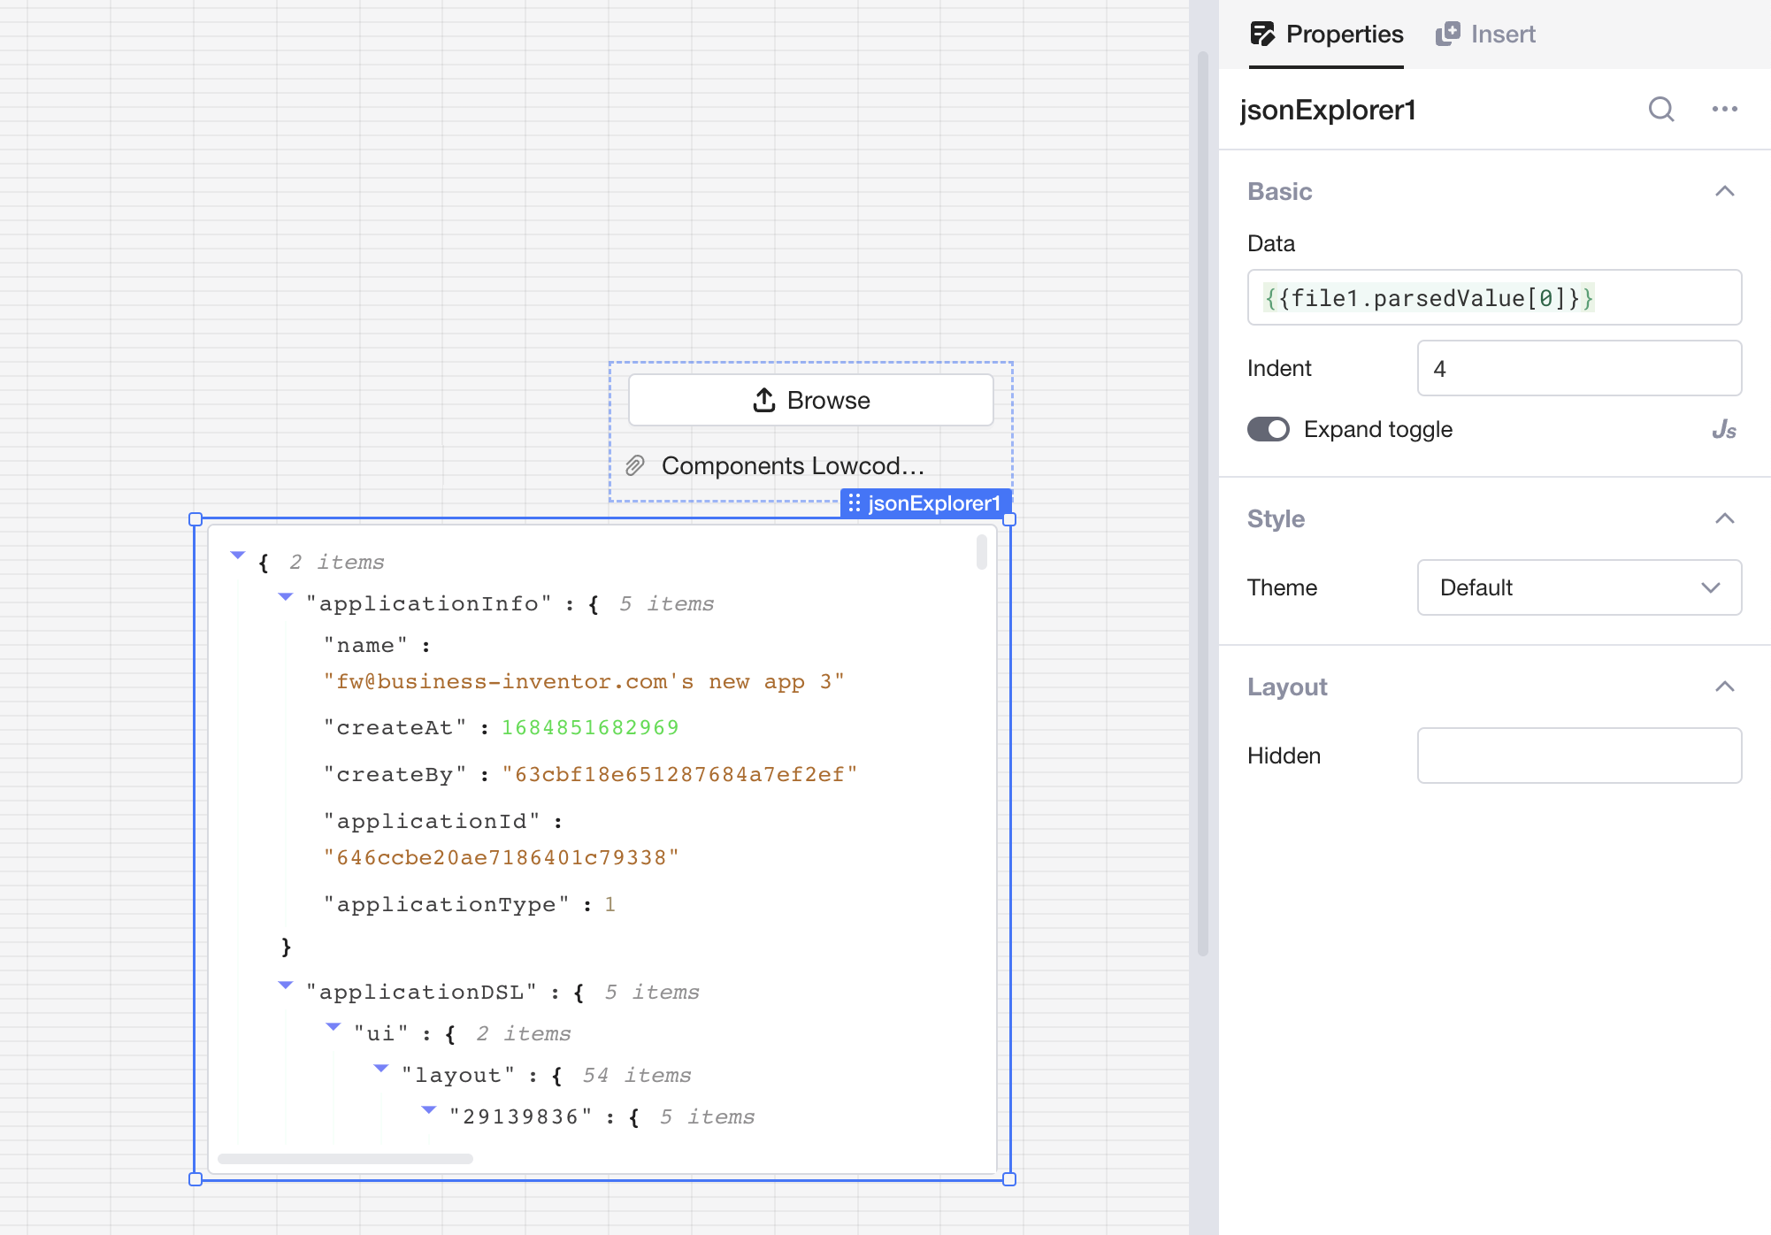Click the horizontal scrollbar in JSON explorer

tap(345, 1159)
